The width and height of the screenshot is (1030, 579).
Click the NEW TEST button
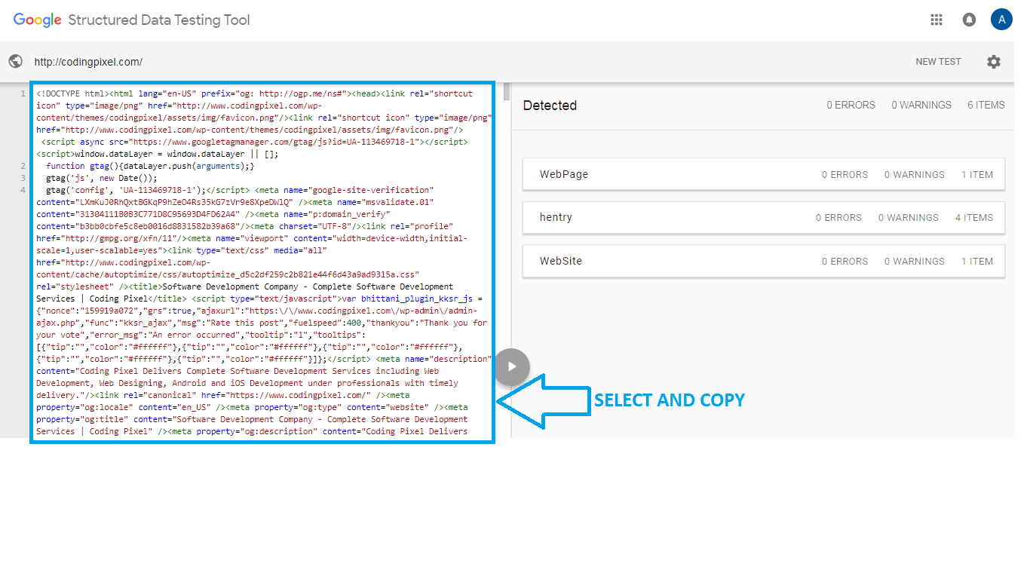click(x=938, y=62)
